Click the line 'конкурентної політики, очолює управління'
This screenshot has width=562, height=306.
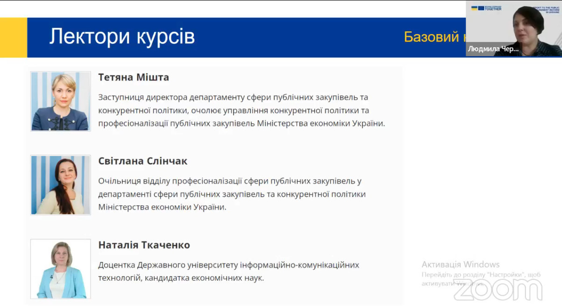pyautogui.click(x=234, y=111)
